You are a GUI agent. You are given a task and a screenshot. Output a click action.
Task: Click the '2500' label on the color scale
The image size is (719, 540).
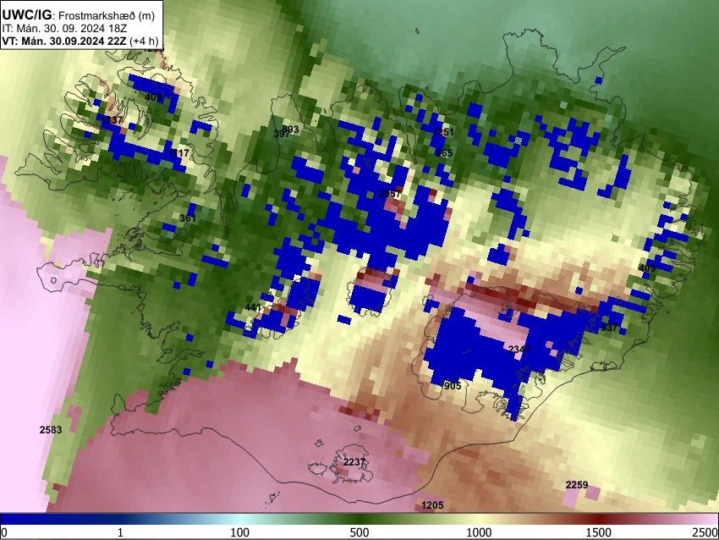click(x=706, y=532)
